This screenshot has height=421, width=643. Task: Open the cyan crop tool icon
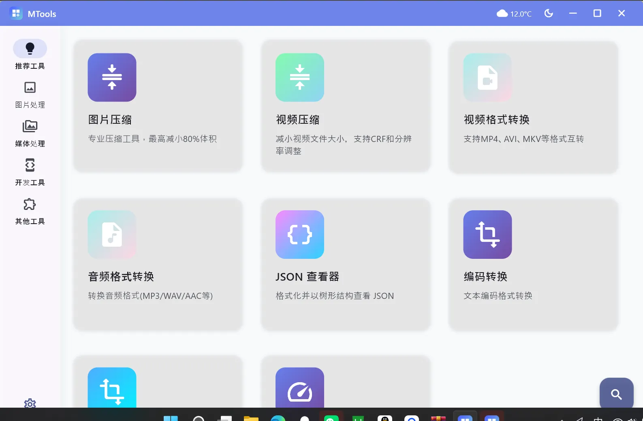click(x=112, y=389)
